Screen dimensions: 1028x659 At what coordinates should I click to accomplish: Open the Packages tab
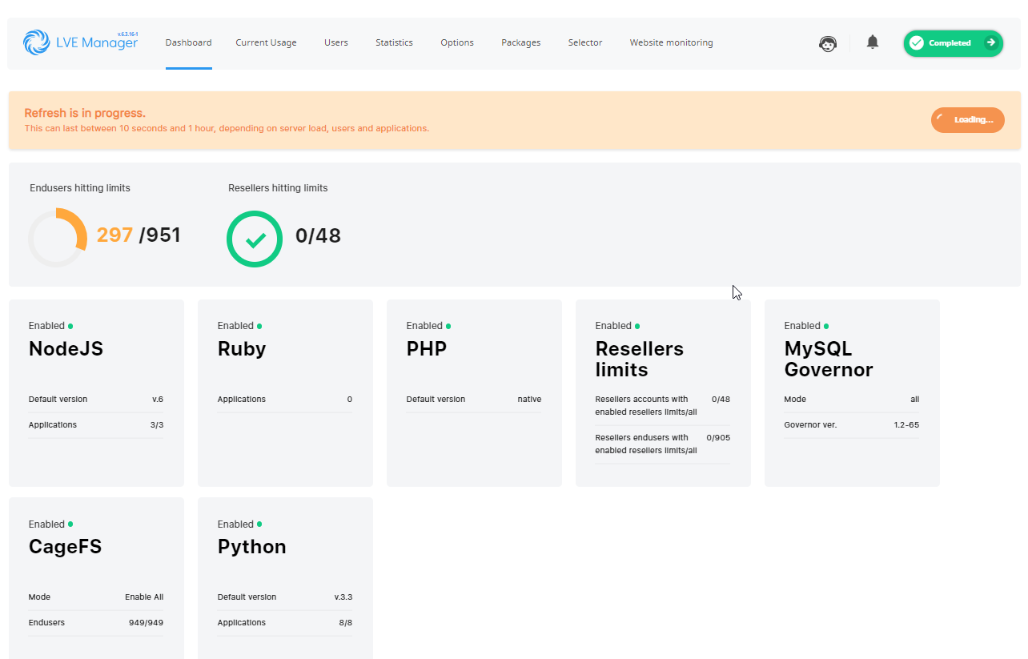[x=520, y=42]
